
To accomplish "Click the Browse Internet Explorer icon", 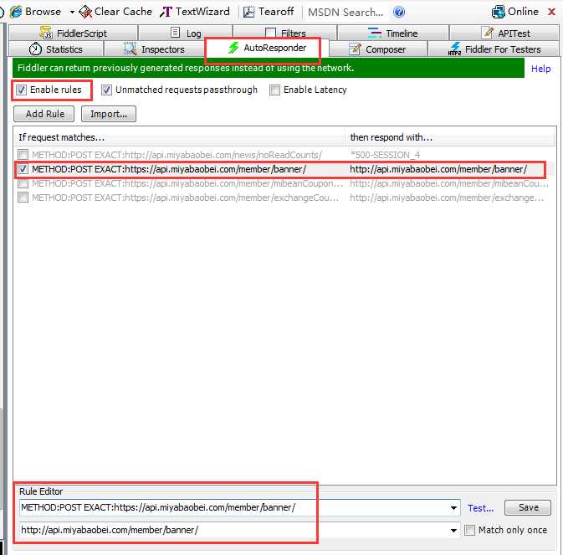I will 16,12.
